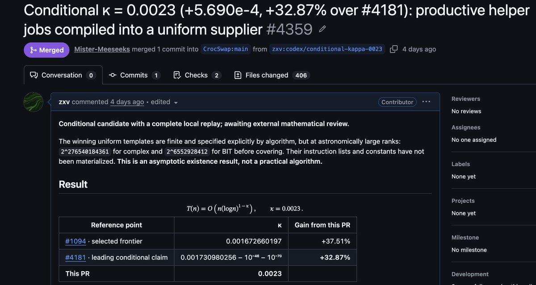Switch to the Checks tab

click(x=197, y=75)
